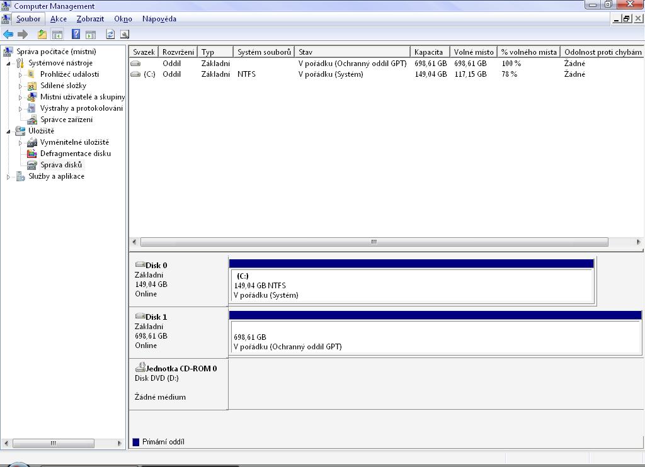The width and height of the screenshot is (645, 467).
Task: Click the Vyměnitelné úložiště icon
Action: [x=31, y=142]
